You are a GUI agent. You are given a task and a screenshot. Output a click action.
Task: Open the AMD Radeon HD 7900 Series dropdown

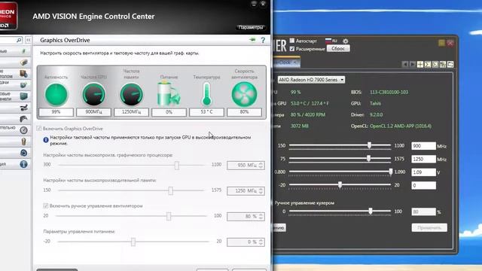coord(311,80)
